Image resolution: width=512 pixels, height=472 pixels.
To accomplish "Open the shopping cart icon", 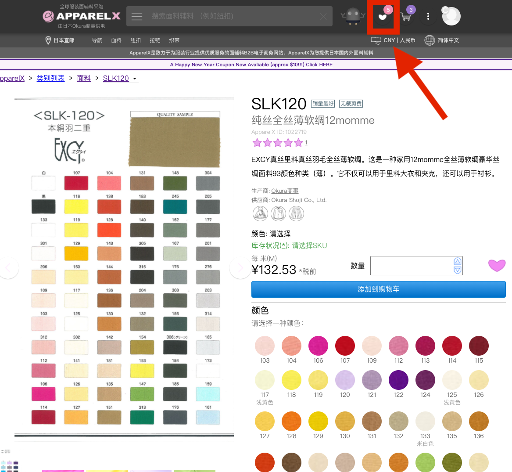I will click(406, 17).
